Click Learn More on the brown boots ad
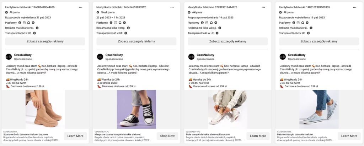 tap(75, 136)
